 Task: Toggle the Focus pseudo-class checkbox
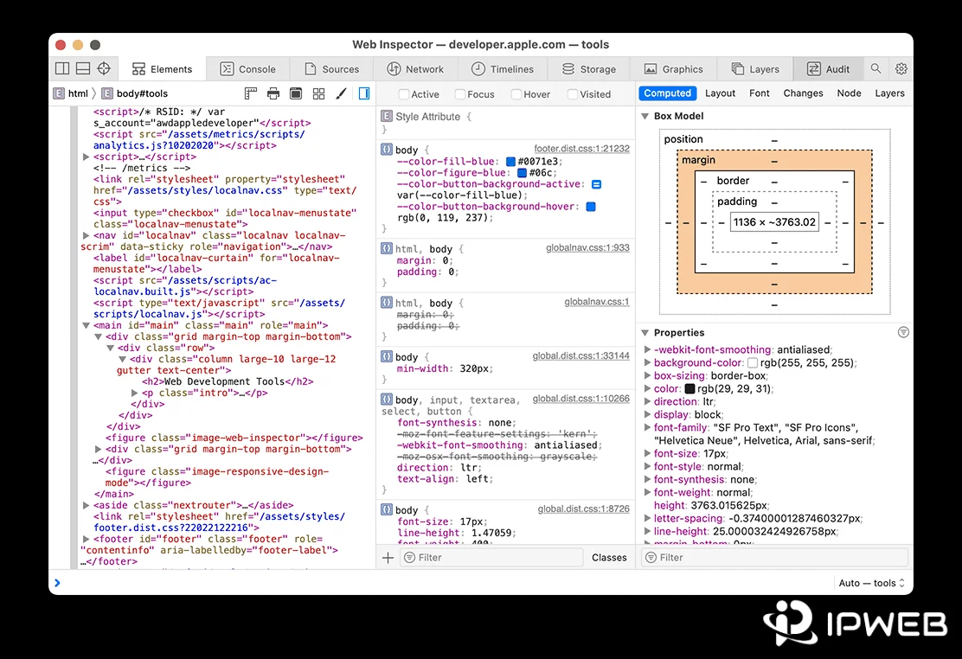459,94
